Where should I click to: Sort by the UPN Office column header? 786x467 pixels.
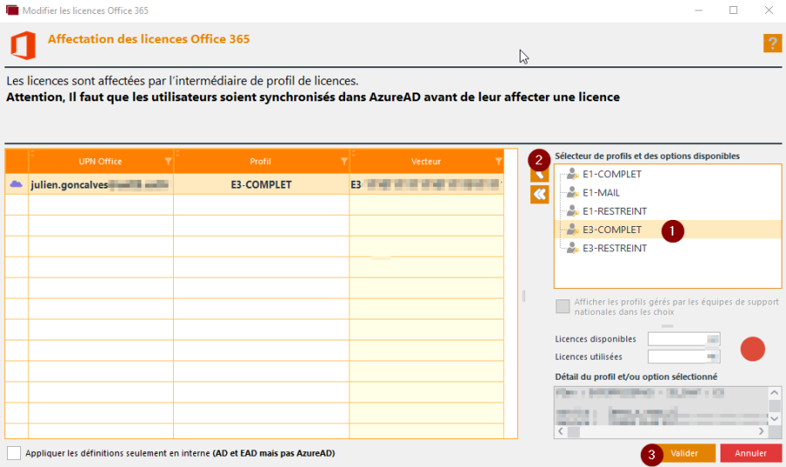point(100,161)
